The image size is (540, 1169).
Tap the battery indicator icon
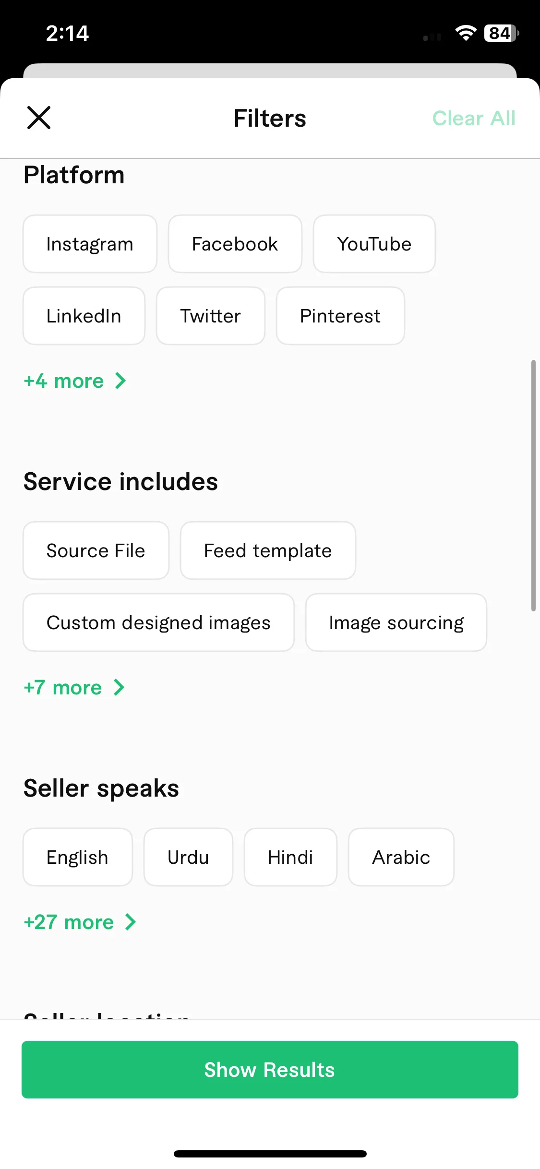pyautogui.click(x=502, y=33)
